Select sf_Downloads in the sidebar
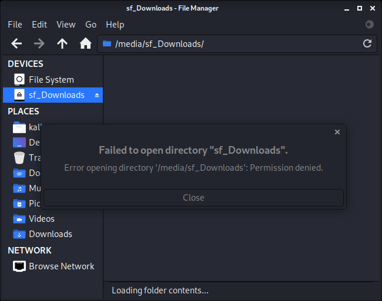The image size is (382, 301). point(56,95)
